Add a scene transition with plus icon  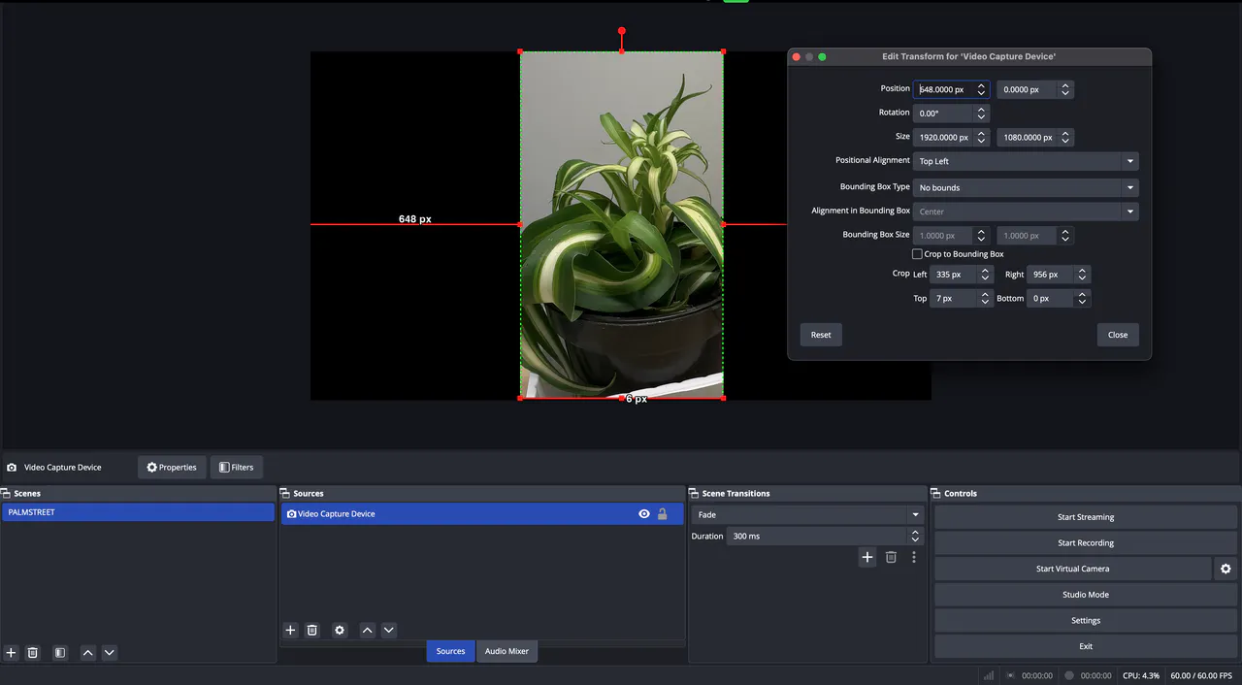(867, 557)
